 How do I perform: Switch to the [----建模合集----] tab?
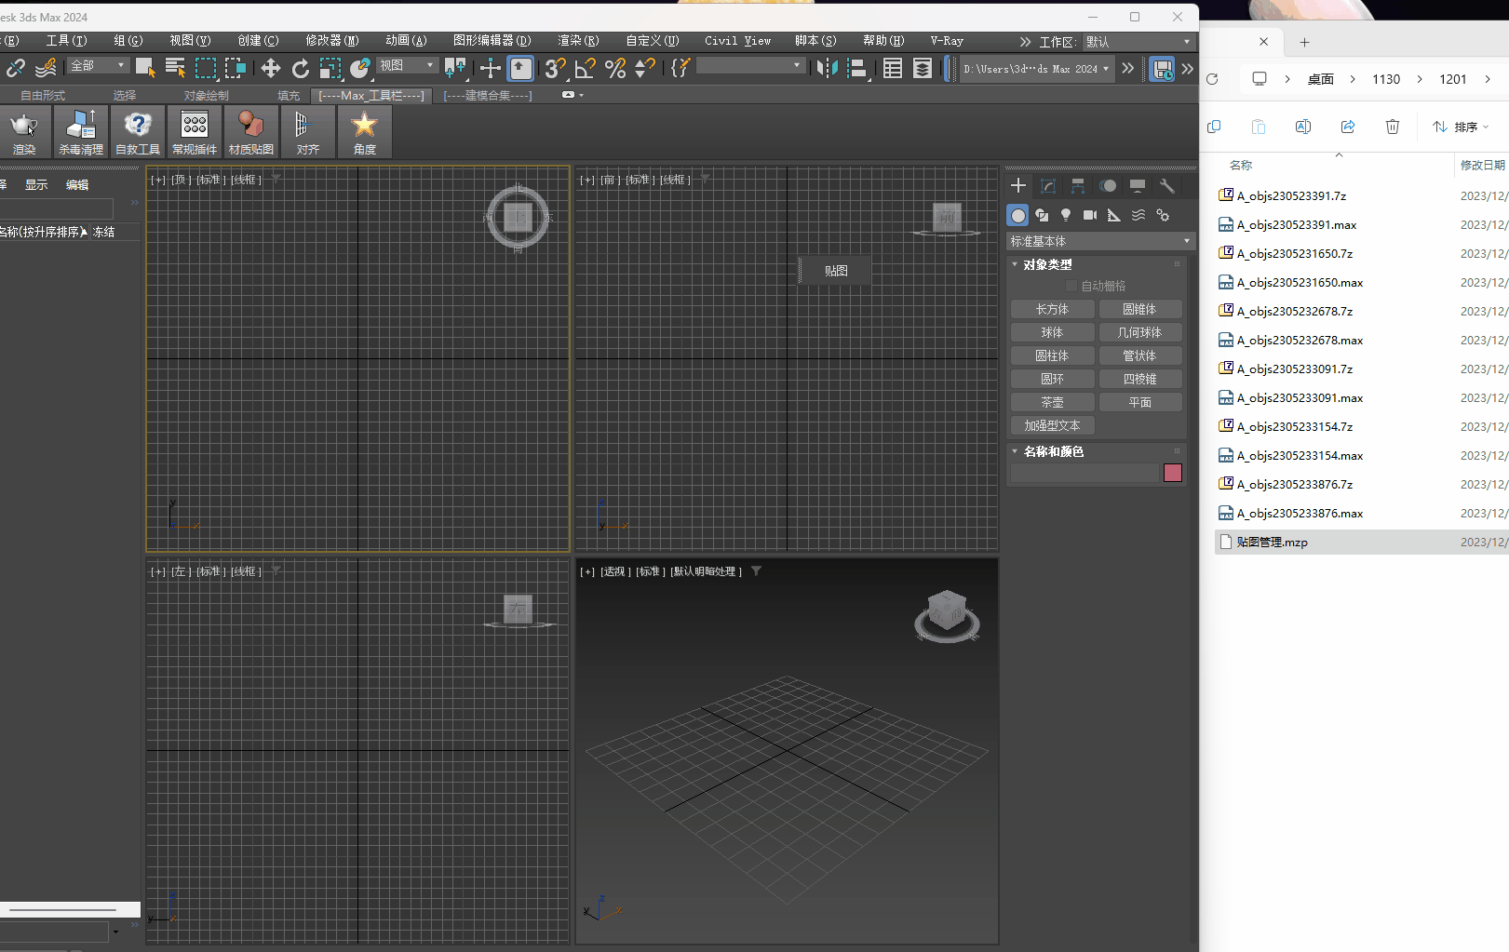(487, 96)
